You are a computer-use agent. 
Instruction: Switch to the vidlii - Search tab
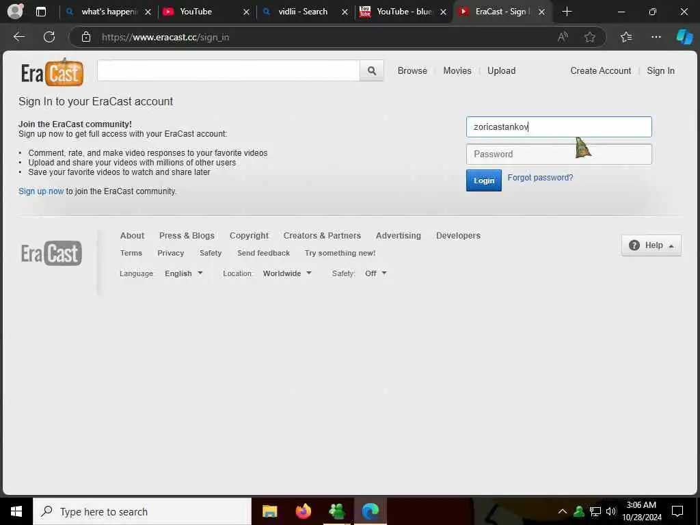pos(306,12)
